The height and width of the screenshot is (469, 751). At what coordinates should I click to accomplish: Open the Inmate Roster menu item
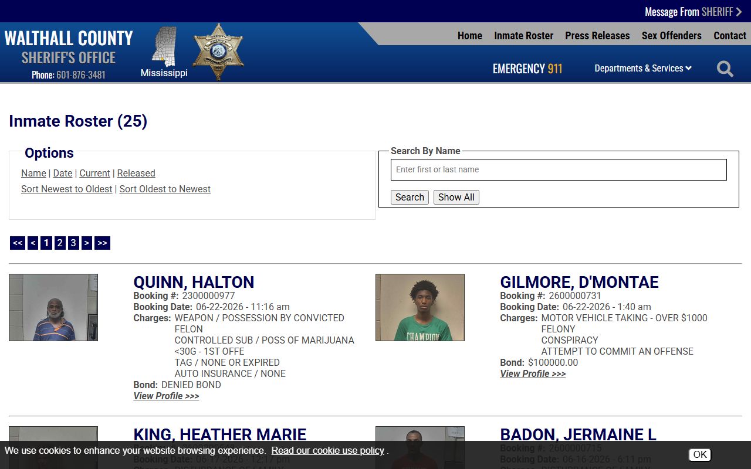click(524, 36)
